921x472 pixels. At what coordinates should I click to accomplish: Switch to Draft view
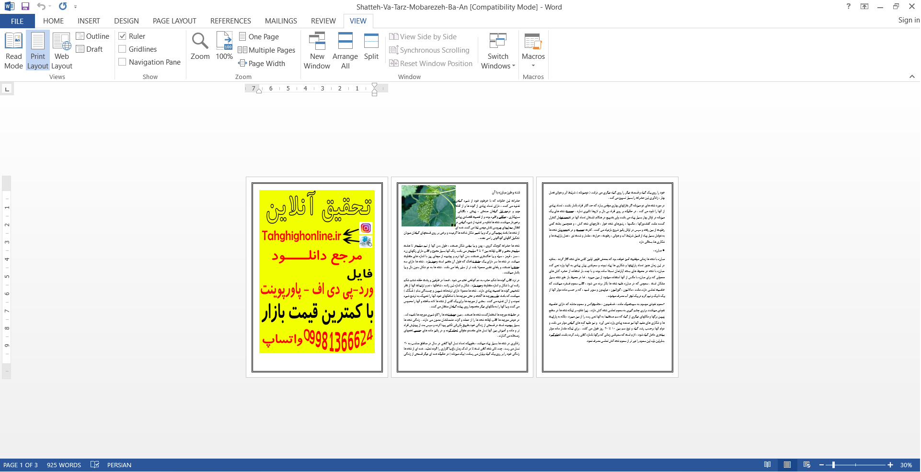(x=90, y=49)
